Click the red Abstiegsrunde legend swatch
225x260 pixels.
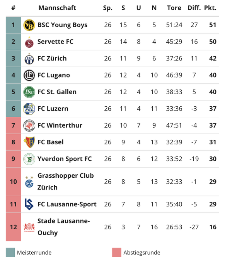pos(117,252)
